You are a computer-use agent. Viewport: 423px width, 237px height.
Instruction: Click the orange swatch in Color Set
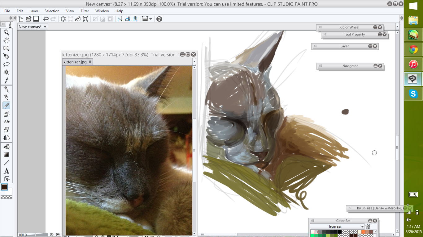pyautogui.click(x=363, y=232)
